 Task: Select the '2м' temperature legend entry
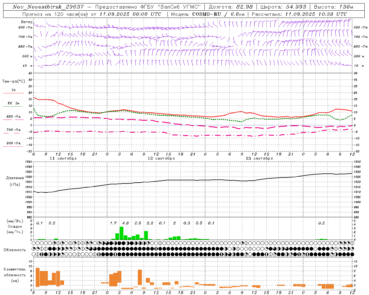point(14,90)
